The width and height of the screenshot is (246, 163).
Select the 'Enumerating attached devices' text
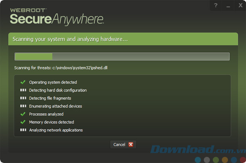coord(55,106)
